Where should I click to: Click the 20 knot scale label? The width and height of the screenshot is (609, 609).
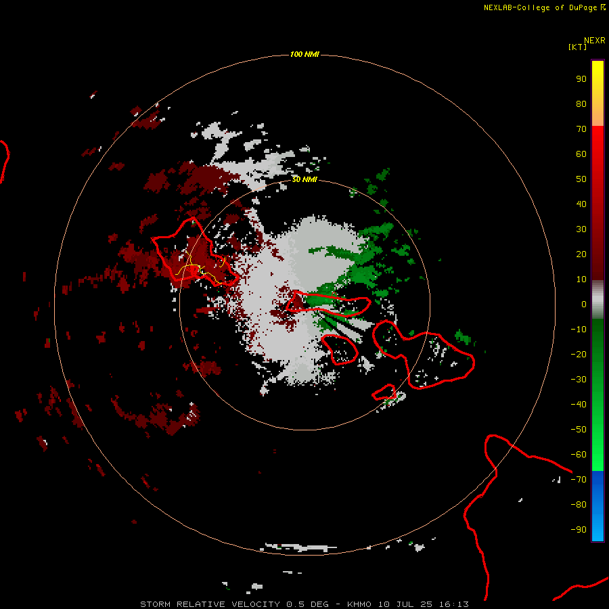(x=581, y=254)
